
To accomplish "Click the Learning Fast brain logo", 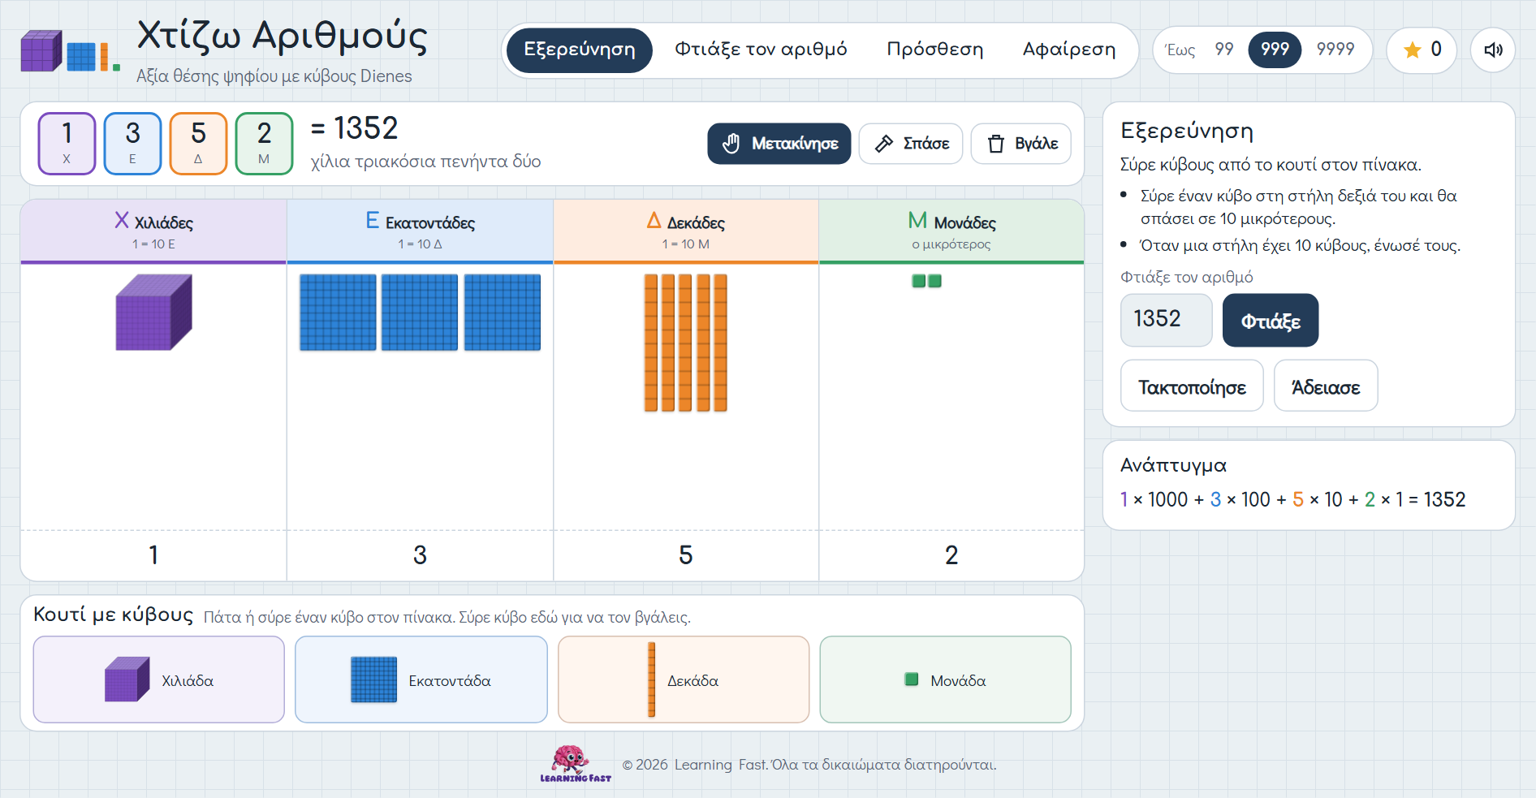I will click(576, 764).
